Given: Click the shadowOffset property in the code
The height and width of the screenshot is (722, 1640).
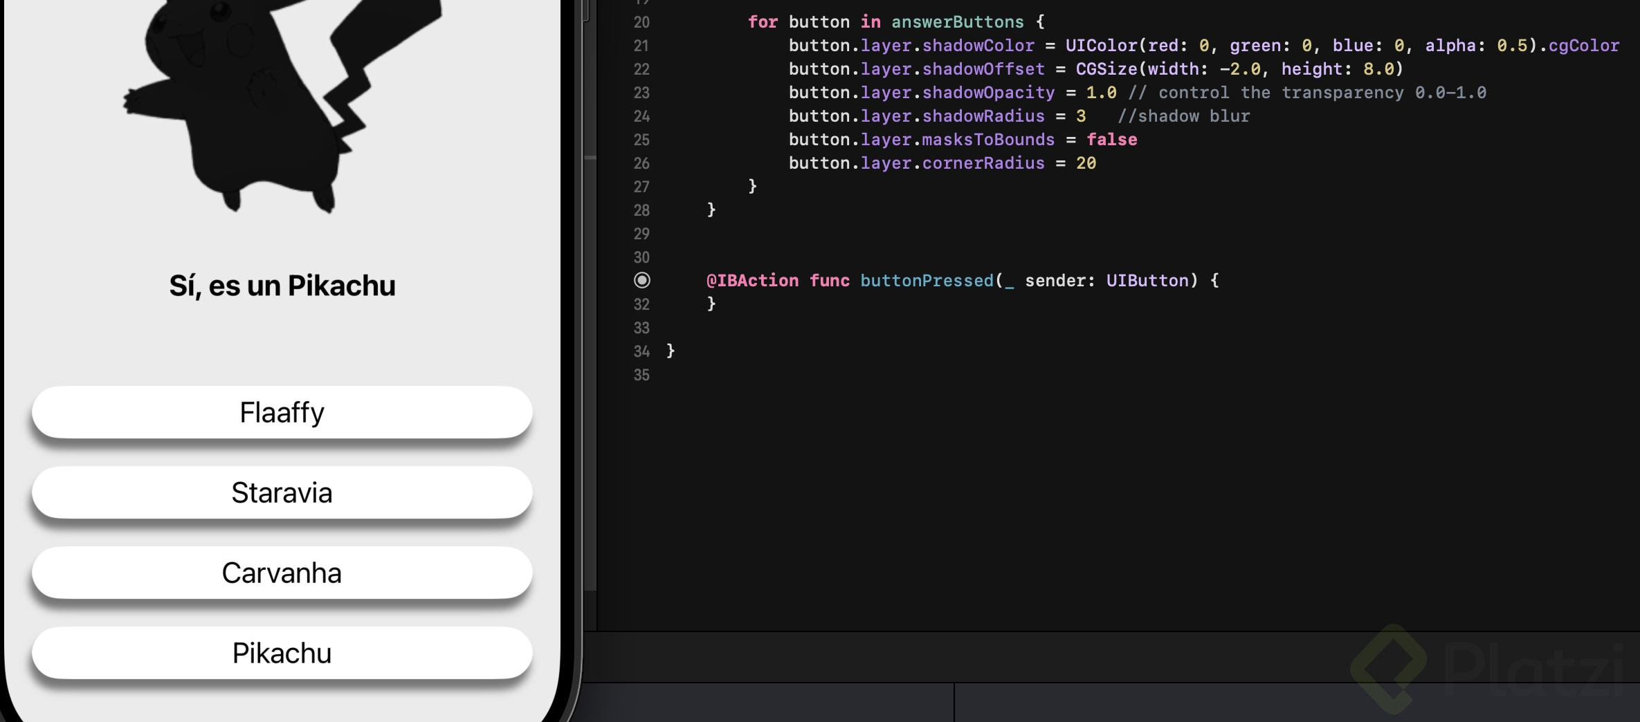Looking at the screenshot, I should pos(983,69).
